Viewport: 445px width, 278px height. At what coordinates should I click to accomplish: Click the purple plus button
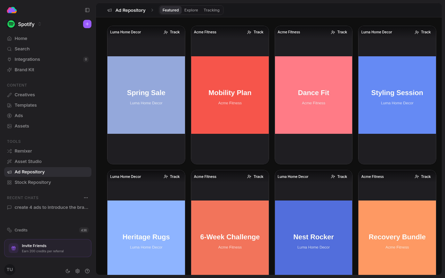click(87, 24)
